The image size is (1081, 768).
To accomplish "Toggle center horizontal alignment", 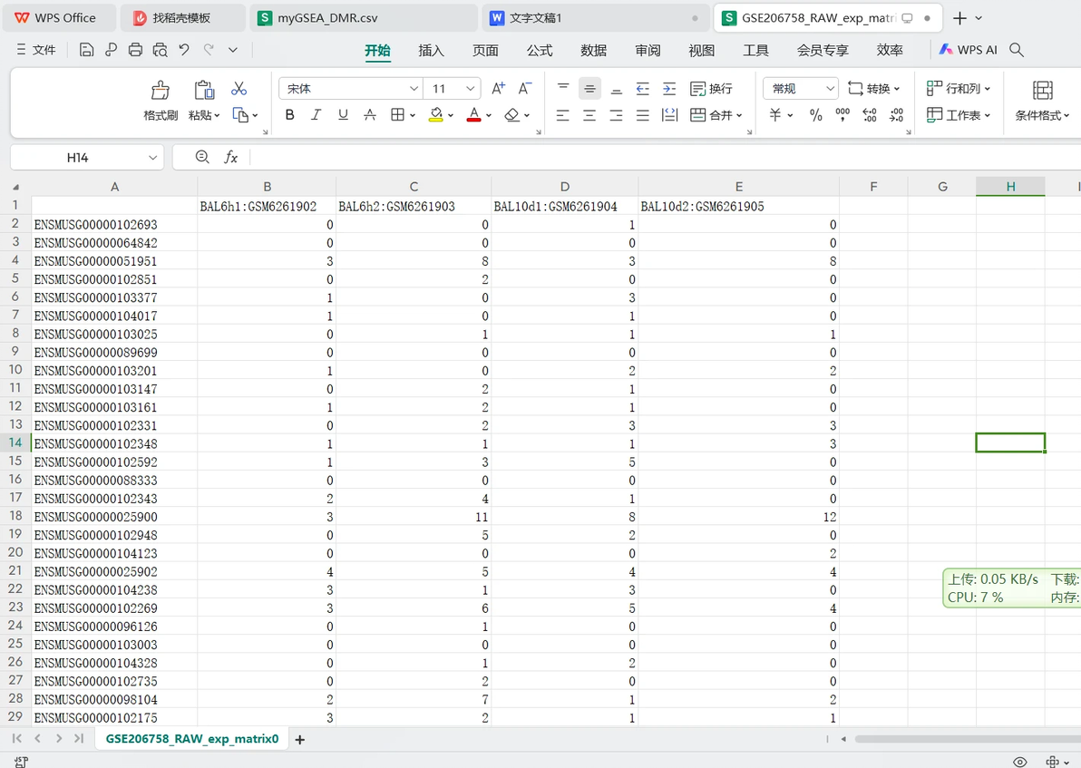I will (x=589, y=115).
